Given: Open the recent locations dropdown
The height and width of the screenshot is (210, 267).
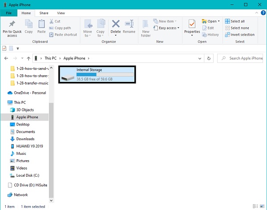Looking at the screenshot, I should pos(22,58).
